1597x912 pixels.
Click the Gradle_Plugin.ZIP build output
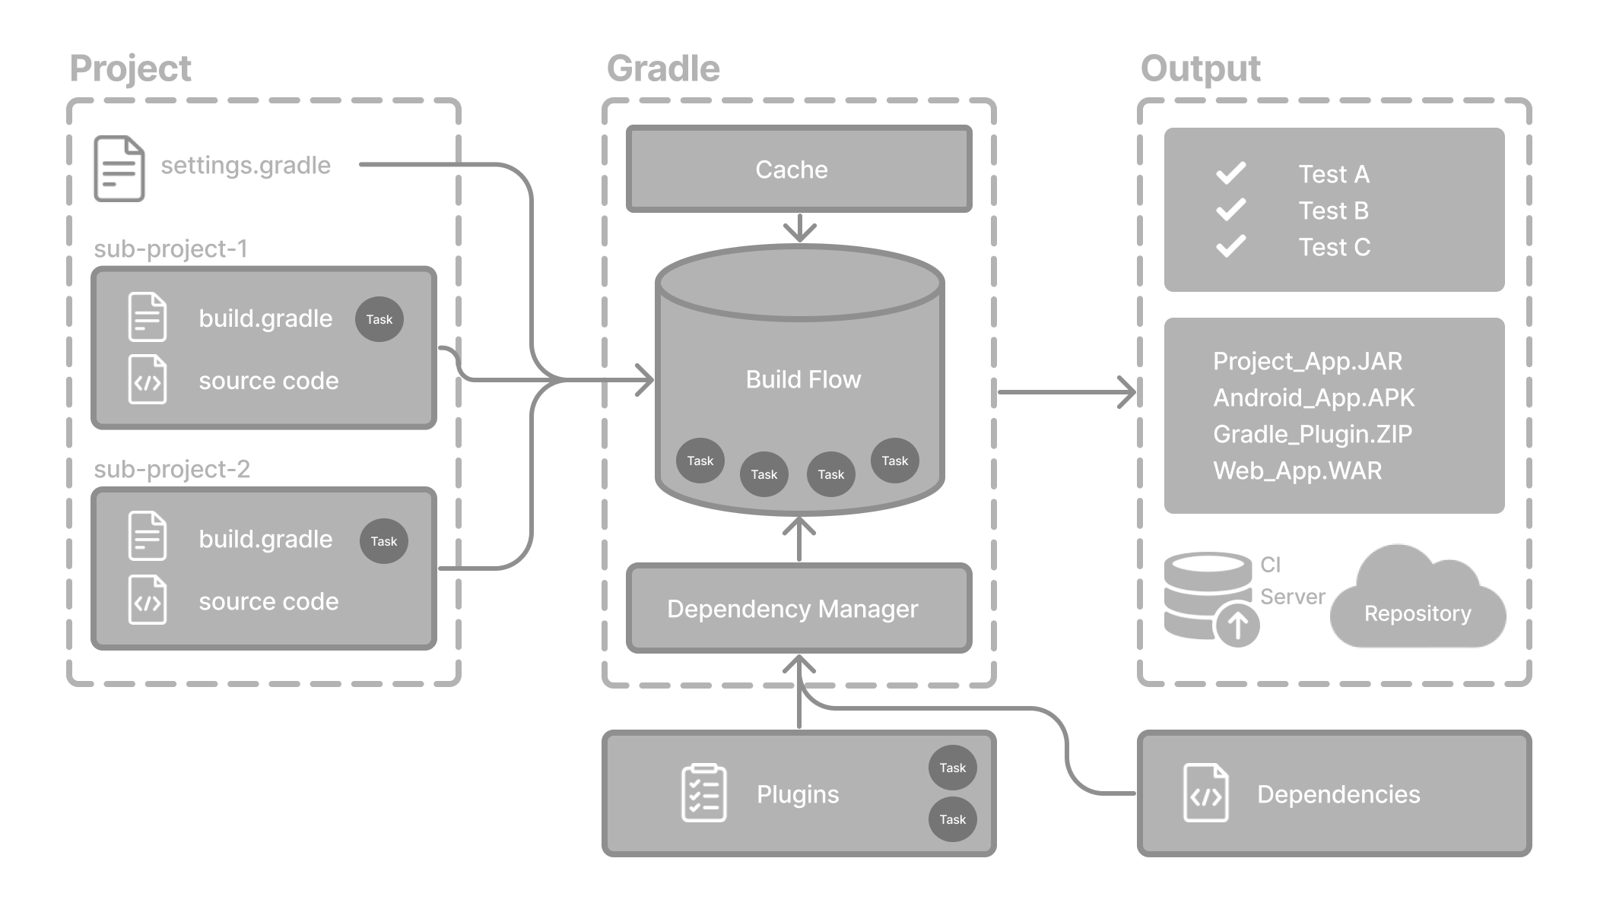click(x=1311, y=433)
